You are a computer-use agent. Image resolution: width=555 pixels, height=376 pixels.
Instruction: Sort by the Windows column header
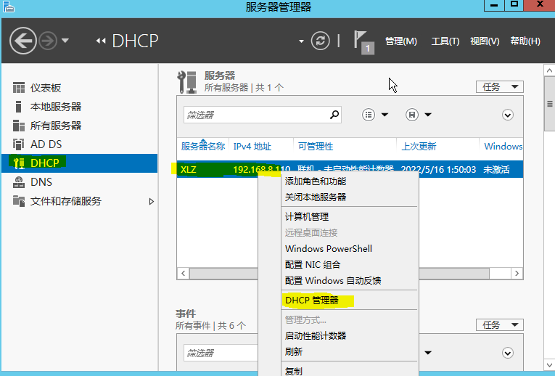503,146
